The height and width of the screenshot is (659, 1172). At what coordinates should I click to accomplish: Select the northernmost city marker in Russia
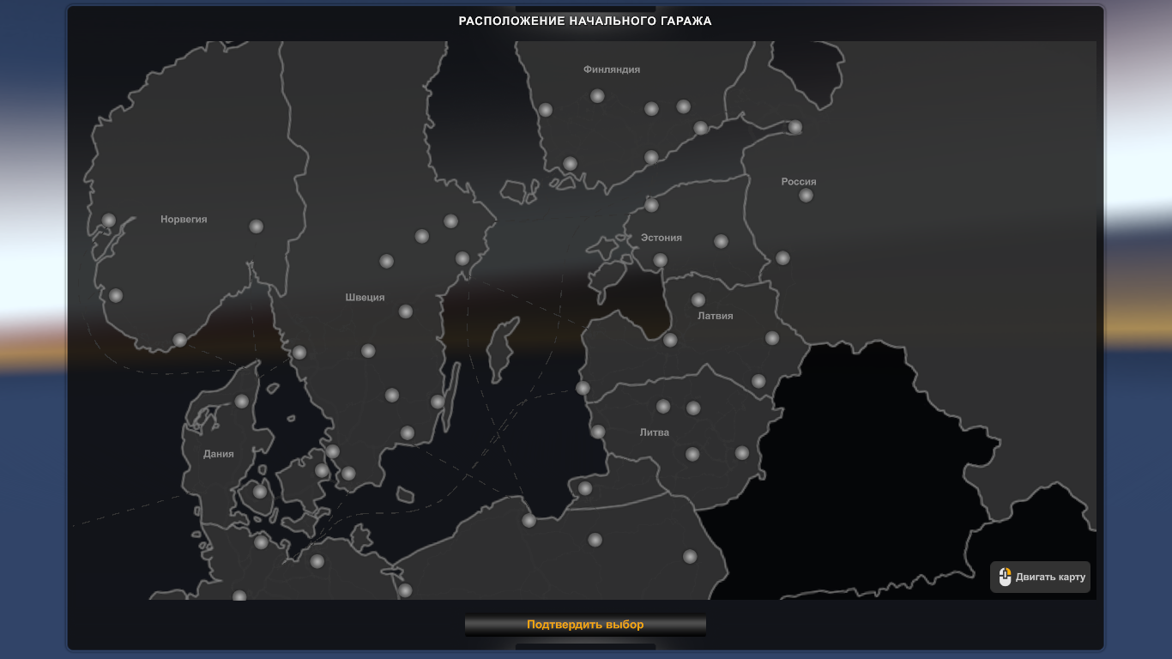795,127
